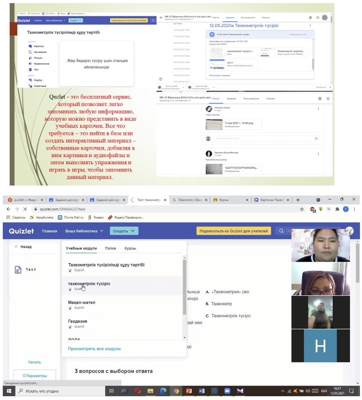This screenshot has width=362, height=400.
Task: Open the tab search dropdown
Action: (318, 200)
